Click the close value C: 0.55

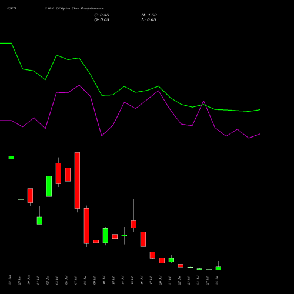coord(102,15)
